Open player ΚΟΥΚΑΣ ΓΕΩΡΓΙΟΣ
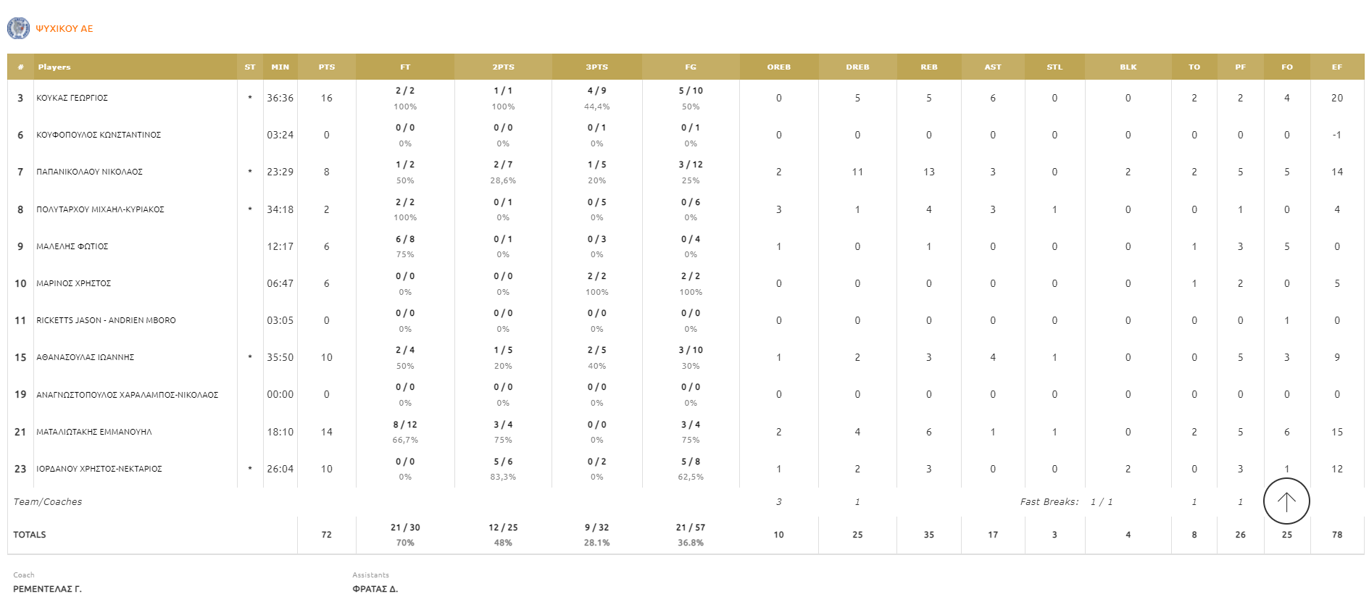Screen dimensions: 1369x597 [72, 98]
